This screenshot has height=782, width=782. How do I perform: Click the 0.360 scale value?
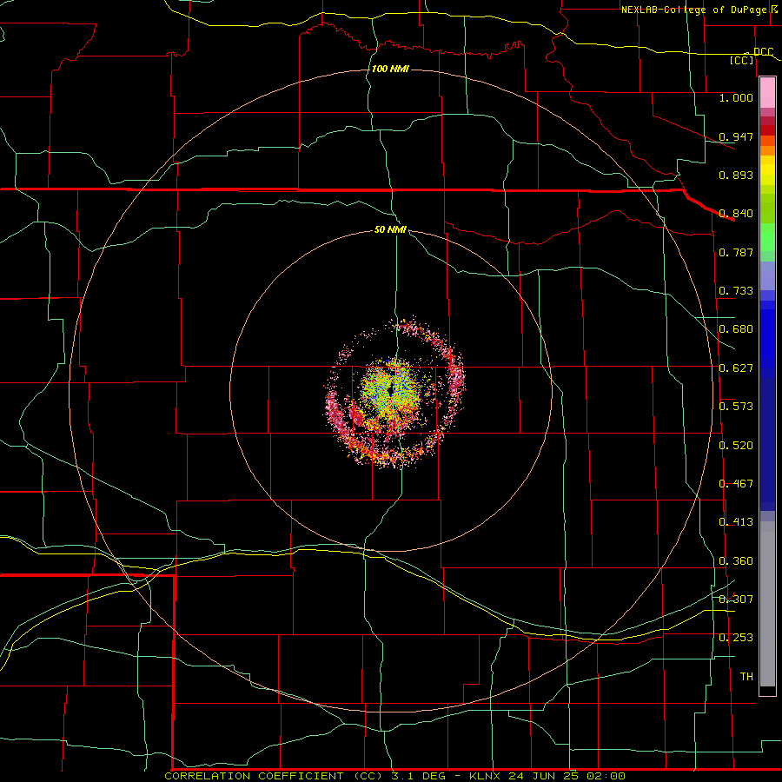coord(736,561)
